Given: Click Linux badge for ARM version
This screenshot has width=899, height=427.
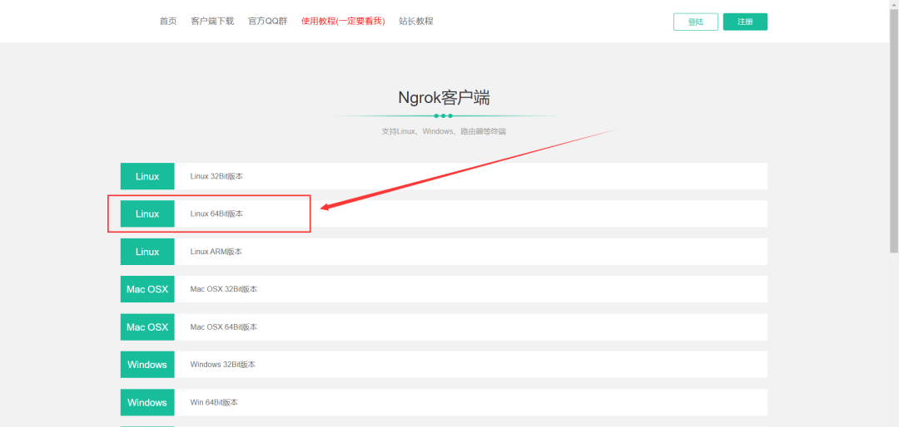Looking at the screenshot, I should (x=147, y=252).
